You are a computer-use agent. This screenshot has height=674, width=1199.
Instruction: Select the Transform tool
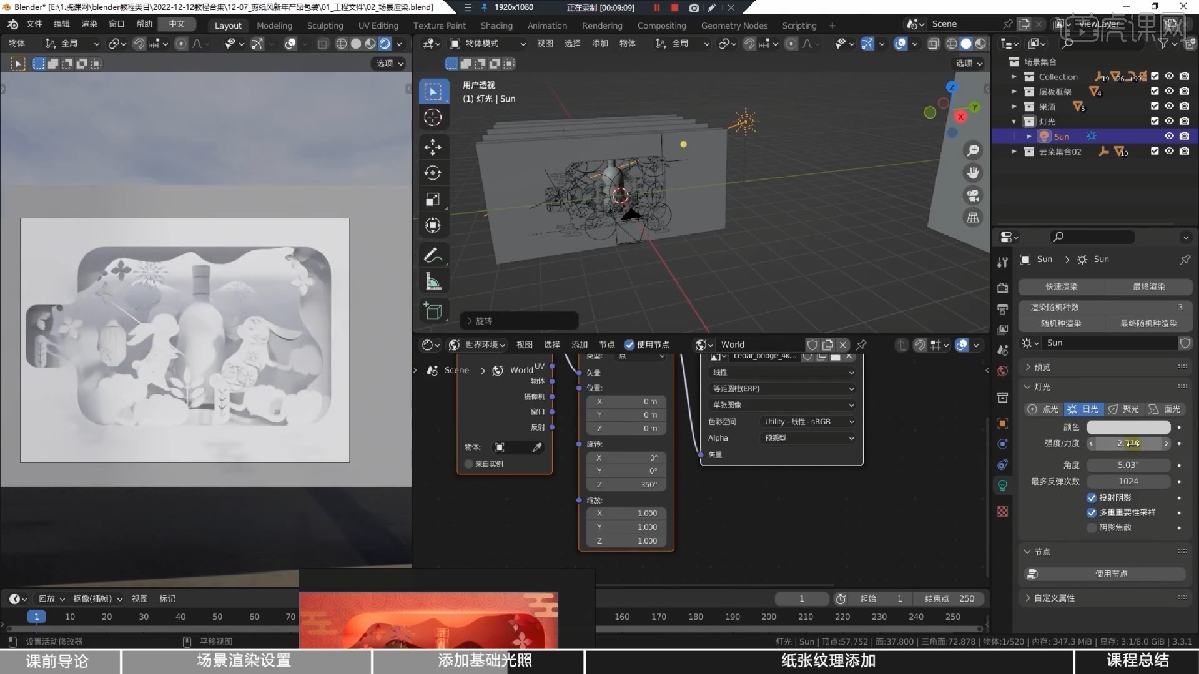[x=433, y=225]
